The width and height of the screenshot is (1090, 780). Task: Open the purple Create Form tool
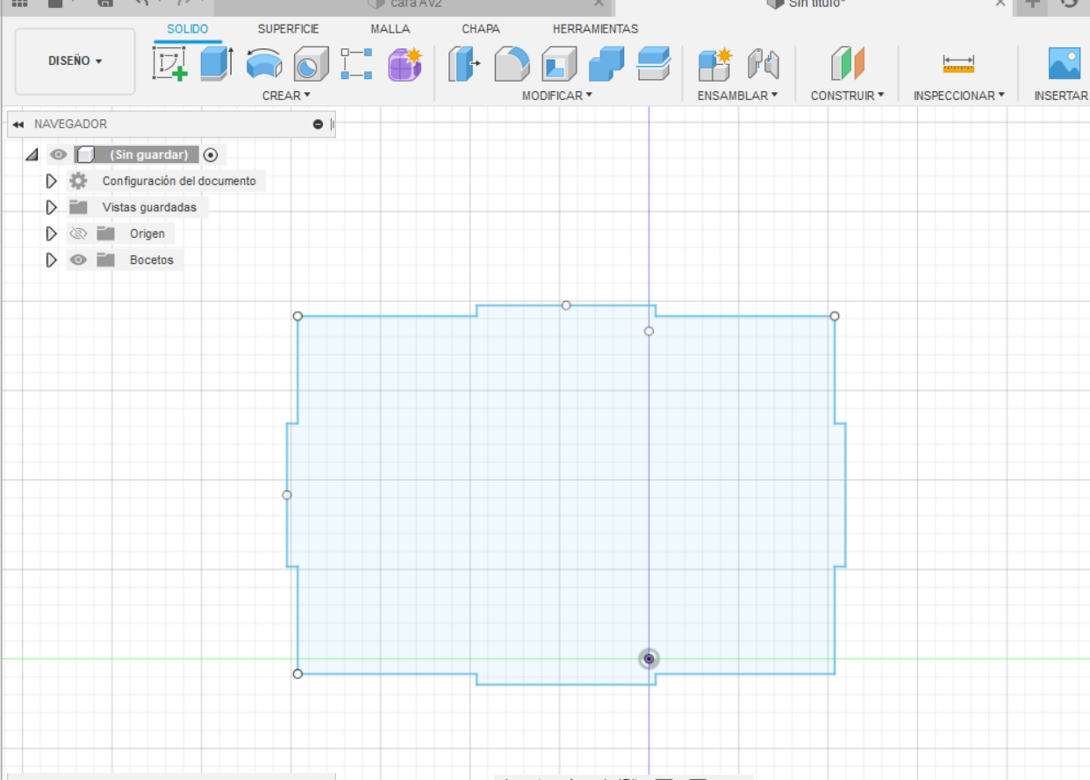tap(405, 64)
